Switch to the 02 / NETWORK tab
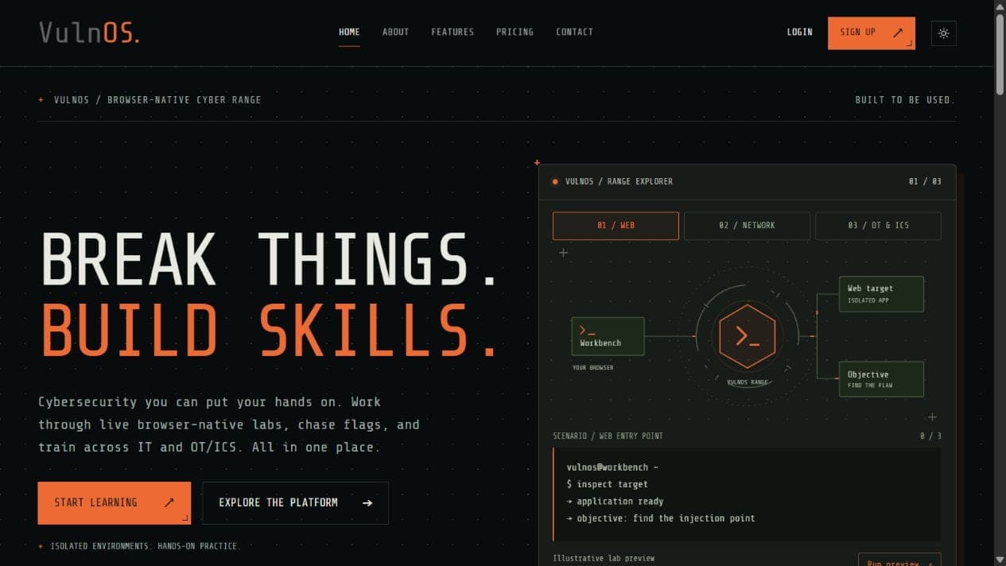The width and height of the screenshot is (1006, 566). click(x=747, y=226)
